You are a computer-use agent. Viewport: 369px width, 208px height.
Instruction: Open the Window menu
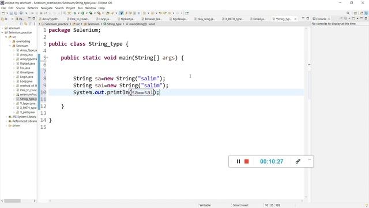[91, 8]
